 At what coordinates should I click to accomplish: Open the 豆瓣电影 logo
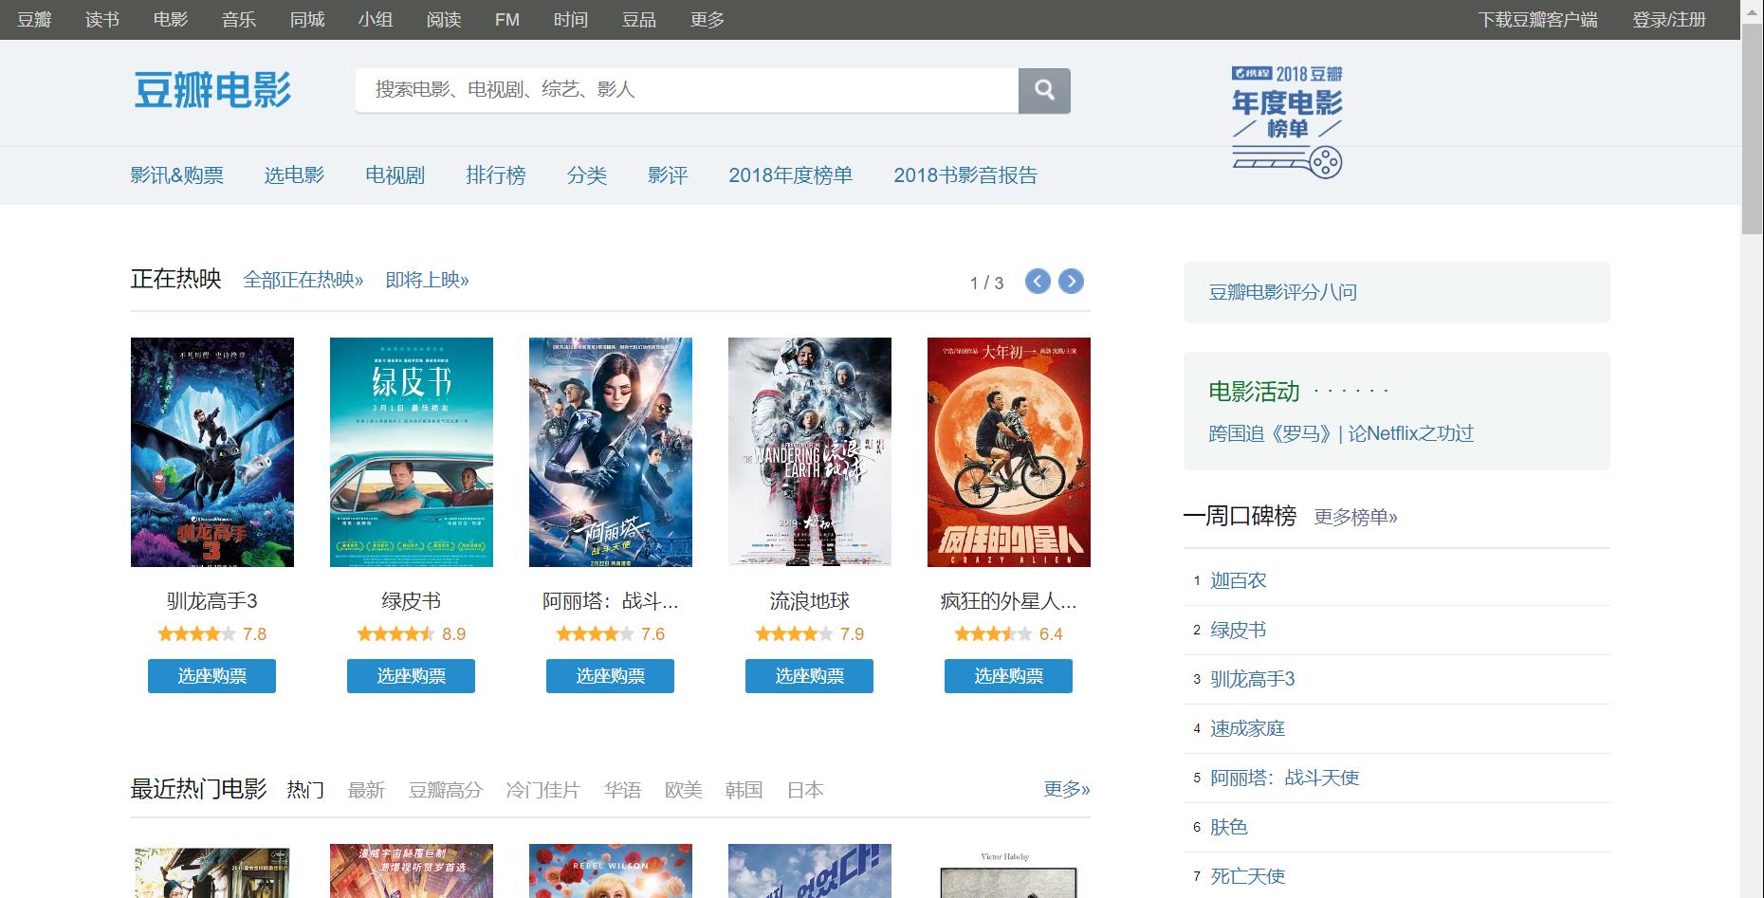212,90
